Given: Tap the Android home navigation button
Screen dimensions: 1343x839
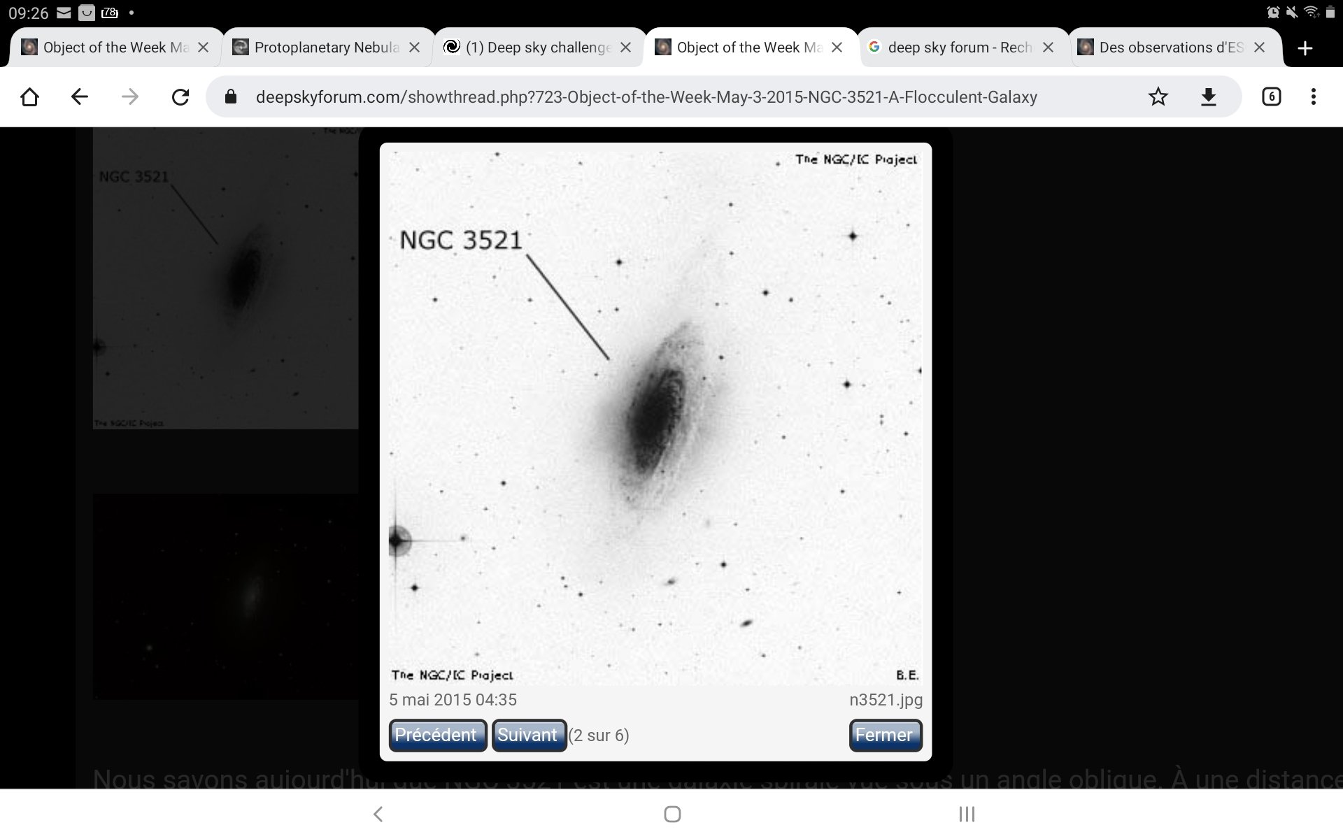Looking at the screenshot, I should [672, 814].
